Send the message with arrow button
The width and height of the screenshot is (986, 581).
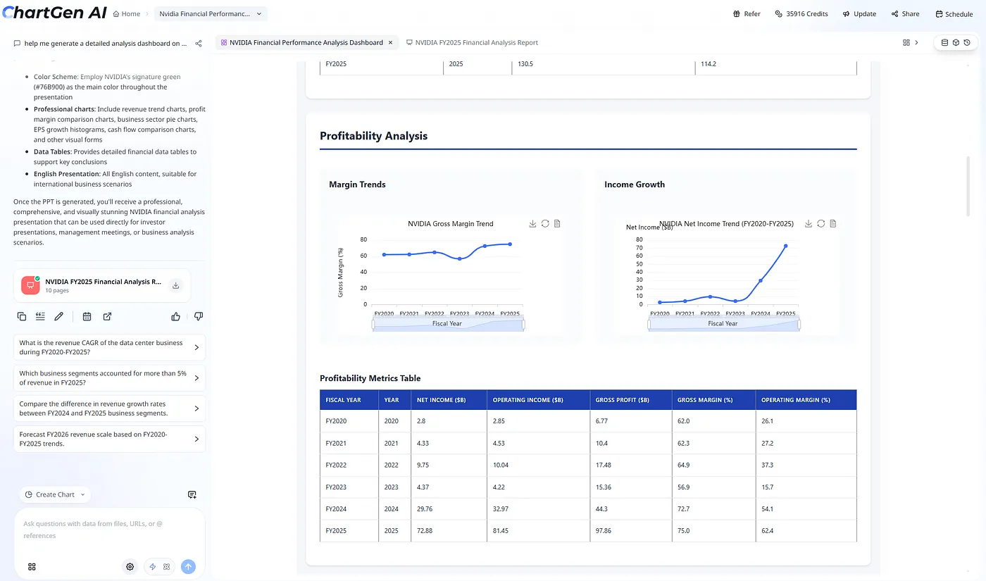188,566
